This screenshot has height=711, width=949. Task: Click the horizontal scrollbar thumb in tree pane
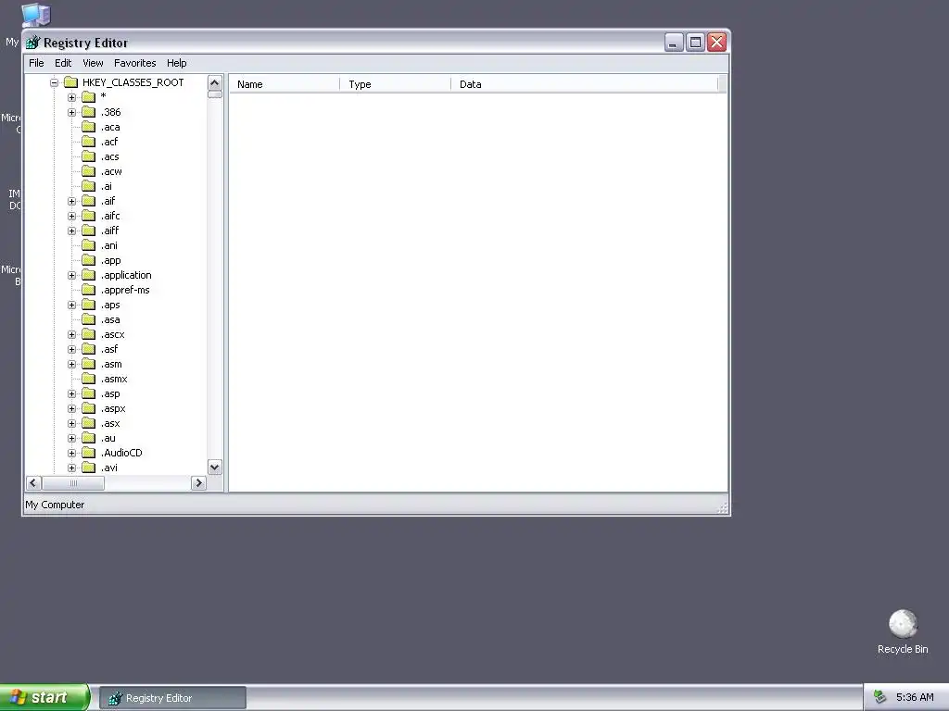pos(73,483)
